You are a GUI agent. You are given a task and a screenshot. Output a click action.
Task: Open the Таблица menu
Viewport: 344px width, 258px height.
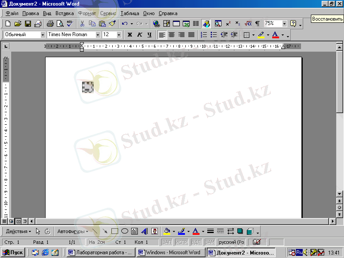point(130,13)
